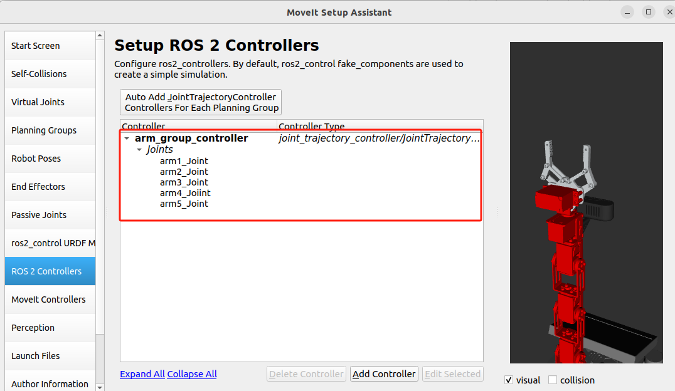
Task: Uncheck the visual checkbox
Action: [x=509, y=380]
